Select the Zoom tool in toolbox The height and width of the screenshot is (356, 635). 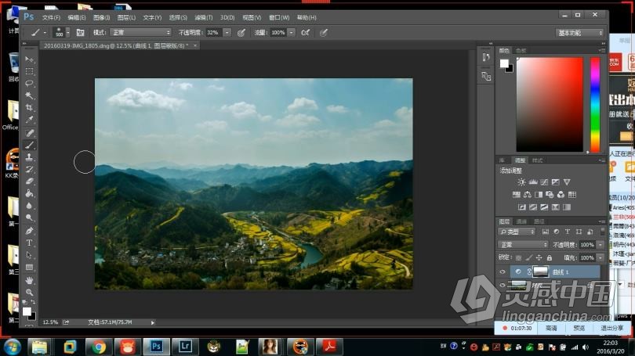pos(30,292)
